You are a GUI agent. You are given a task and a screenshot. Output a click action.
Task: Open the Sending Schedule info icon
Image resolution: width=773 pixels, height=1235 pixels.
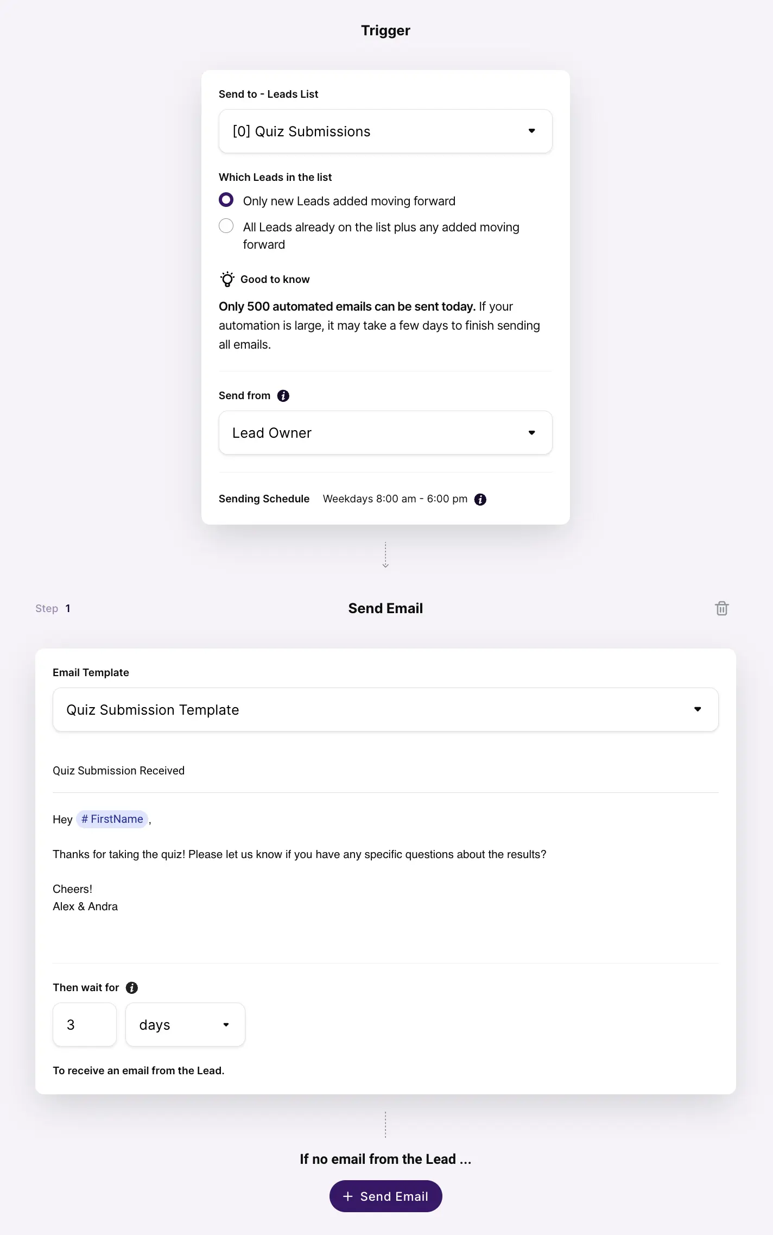pyautogui.click(x=480, y=499)
